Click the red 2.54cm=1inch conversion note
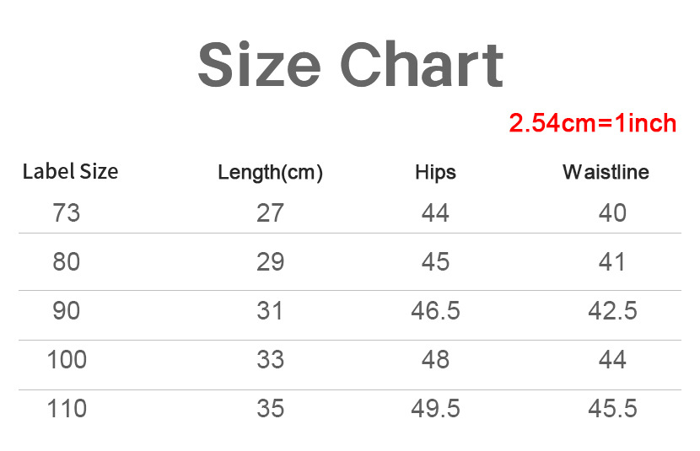This screenshot has width=700, height=451. [x=592, y=123]
